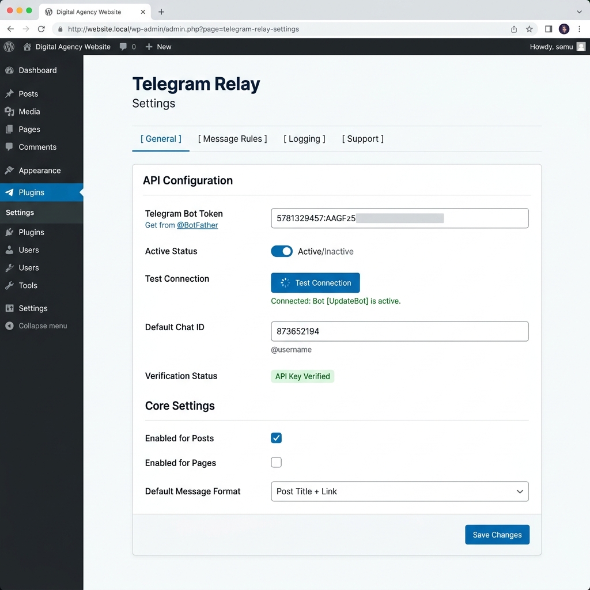
Task: Follow the @BotFather link
Action: pyautogui.click(x=197, y=225)
